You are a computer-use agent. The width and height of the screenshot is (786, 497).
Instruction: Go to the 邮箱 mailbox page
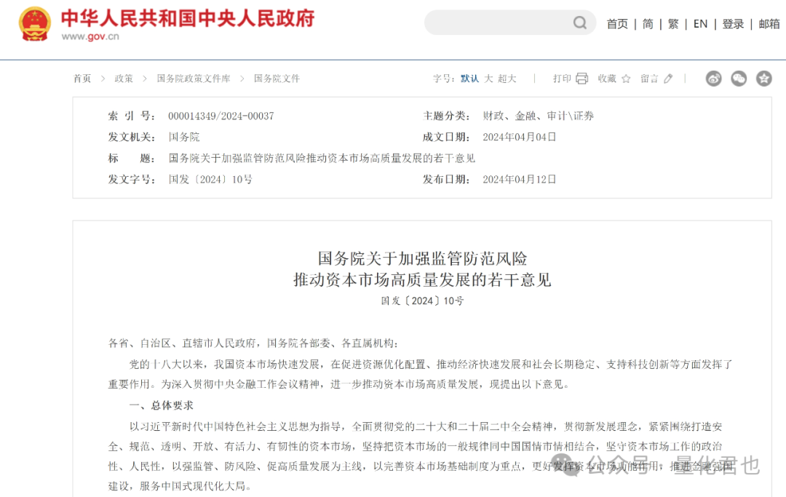click(x=768, y=23)
